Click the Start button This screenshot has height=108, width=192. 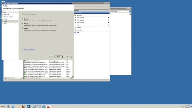pos(2,106)
